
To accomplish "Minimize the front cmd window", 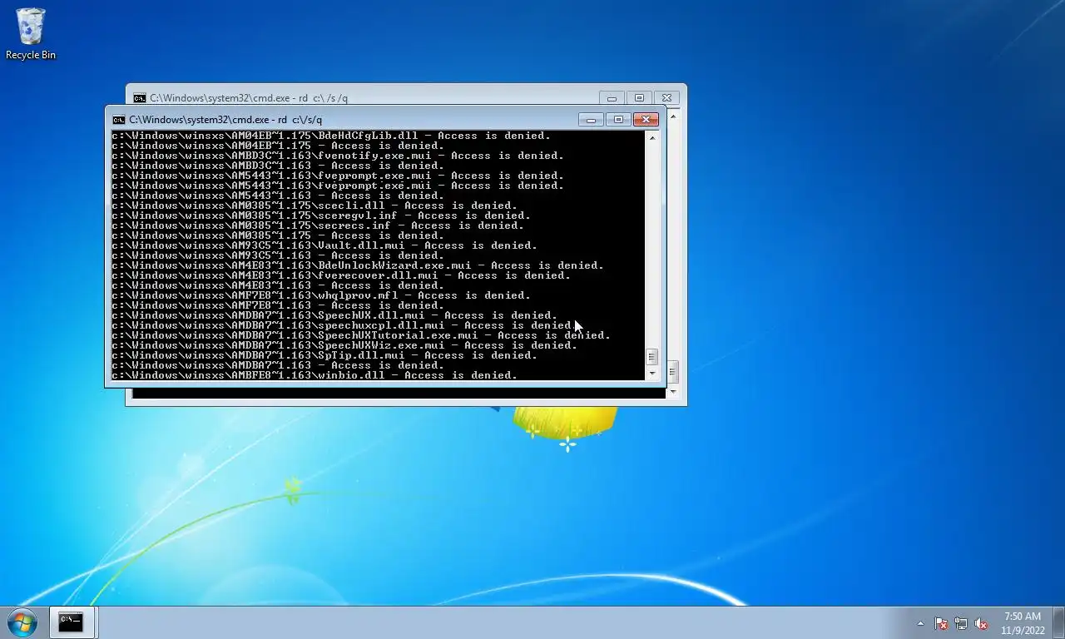I will [591, 120].
